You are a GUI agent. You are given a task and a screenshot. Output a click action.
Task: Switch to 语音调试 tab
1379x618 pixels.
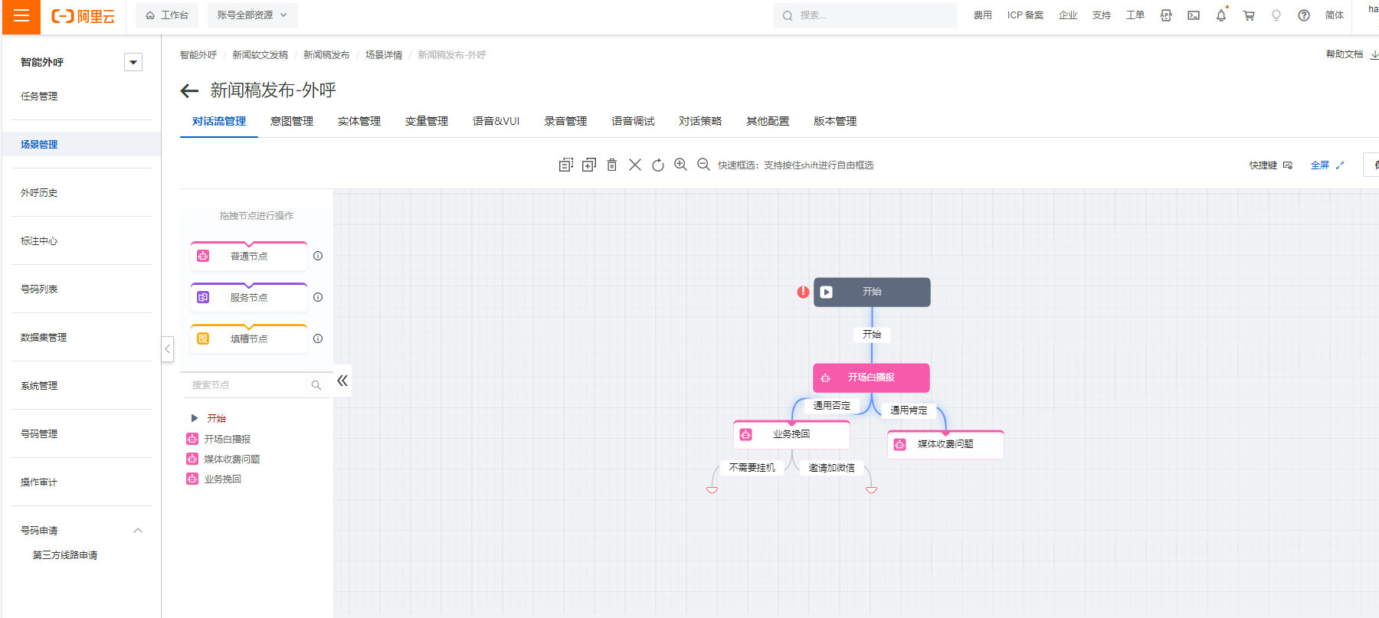(634, 121)
